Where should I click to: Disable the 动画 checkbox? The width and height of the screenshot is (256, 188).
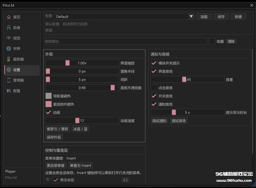[49, 112]
